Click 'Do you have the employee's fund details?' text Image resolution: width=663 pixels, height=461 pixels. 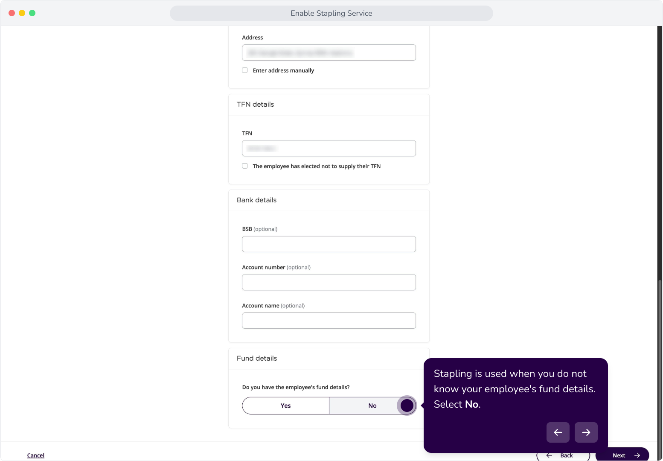(296, 387)
